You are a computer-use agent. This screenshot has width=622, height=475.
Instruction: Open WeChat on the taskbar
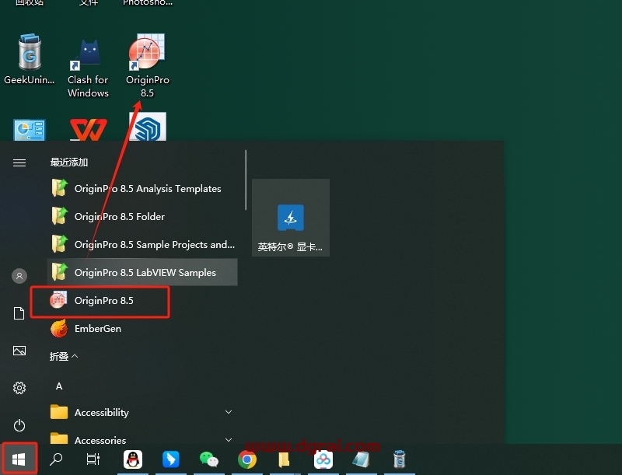coord(209,459)
